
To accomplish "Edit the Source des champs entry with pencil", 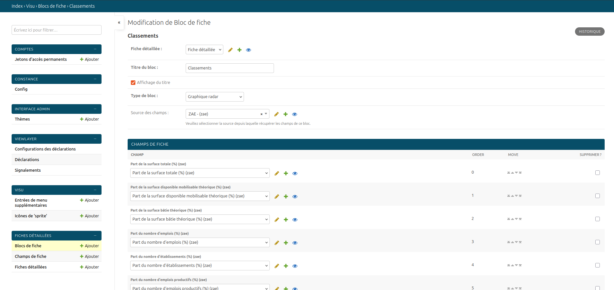I will point(277,114).
